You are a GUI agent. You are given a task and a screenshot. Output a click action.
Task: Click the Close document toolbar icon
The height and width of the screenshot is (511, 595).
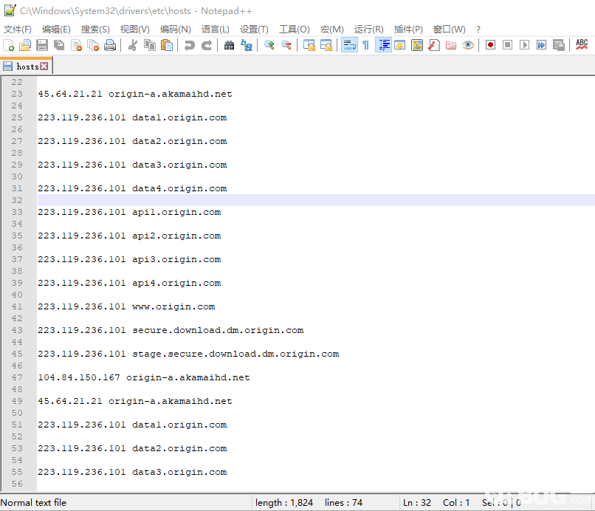click(x=76, y=45)
